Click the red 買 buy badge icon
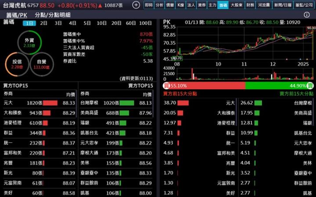Screen dimensions: 316x197 point(166,86)
